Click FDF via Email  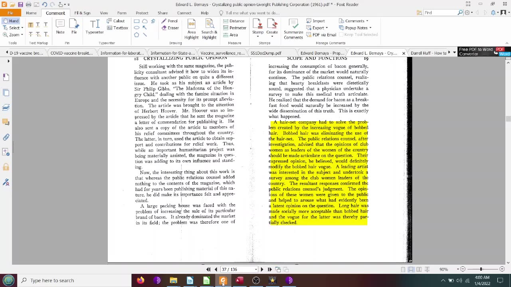pos(321,35)
